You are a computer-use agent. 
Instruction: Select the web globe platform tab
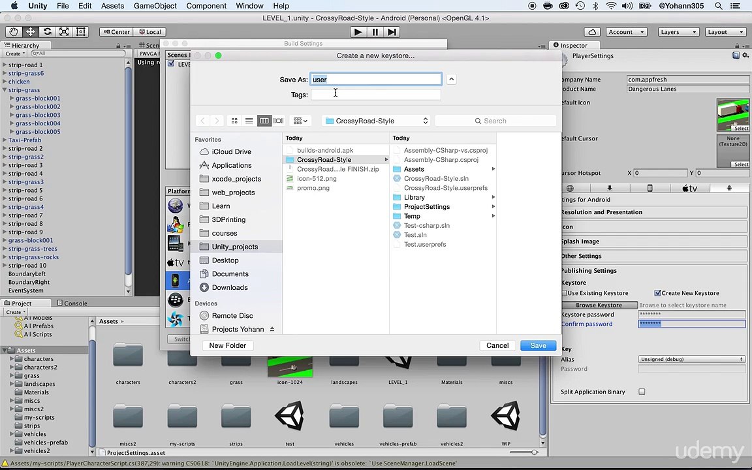coord(571,189)
